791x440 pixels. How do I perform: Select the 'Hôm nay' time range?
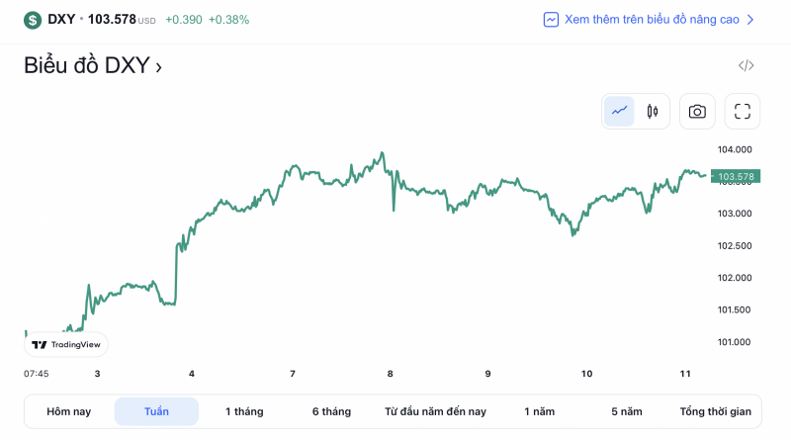(x=69, y=411)
